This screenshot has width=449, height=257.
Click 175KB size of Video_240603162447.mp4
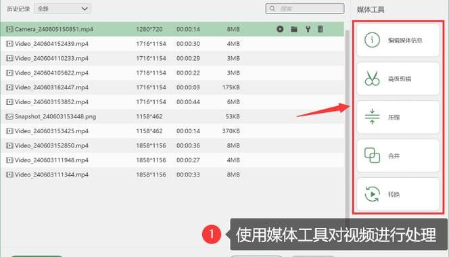(231, 87)
